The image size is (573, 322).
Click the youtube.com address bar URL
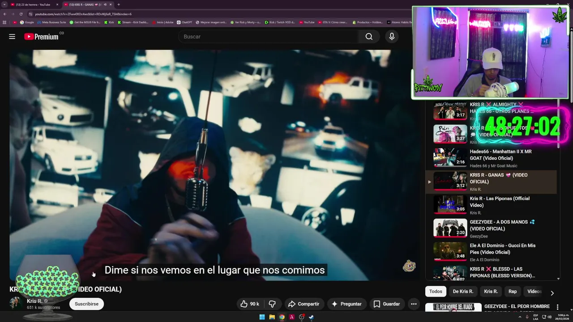coord(83,14)
